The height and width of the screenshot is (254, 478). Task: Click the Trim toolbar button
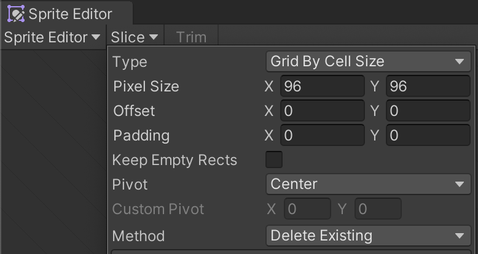pos(192,37)
